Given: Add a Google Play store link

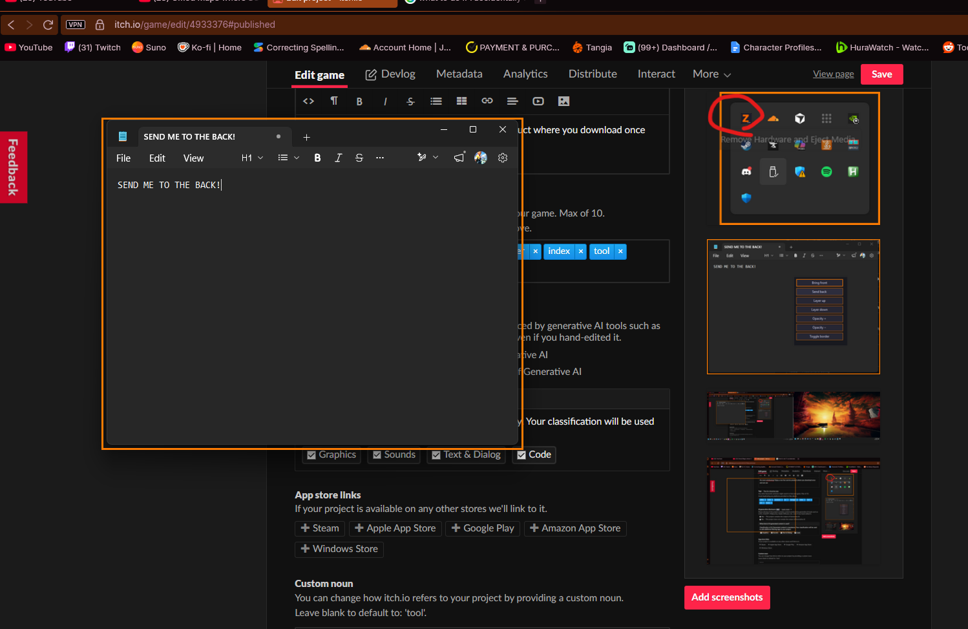Looking at the screenshot, I should tap(483, 528).
